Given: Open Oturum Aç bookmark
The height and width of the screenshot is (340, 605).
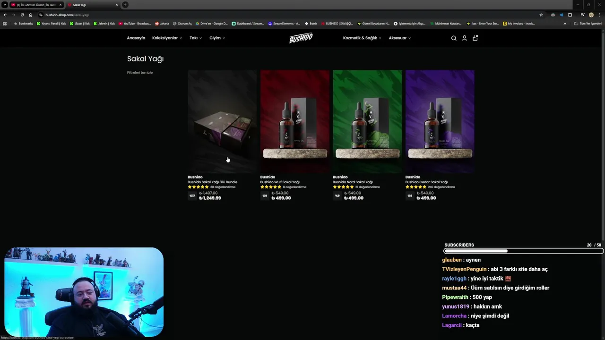Looking at the screenshot, I should (x=182, y=24).
